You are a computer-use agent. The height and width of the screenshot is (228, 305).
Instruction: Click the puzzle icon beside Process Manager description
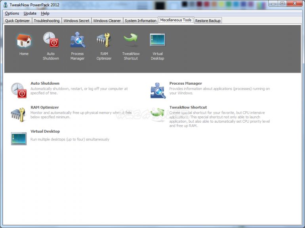pos(158,90)
